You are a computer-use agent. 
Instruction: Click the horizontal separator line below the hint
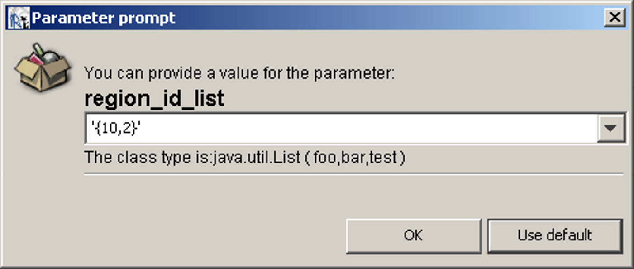click(353, 173)
